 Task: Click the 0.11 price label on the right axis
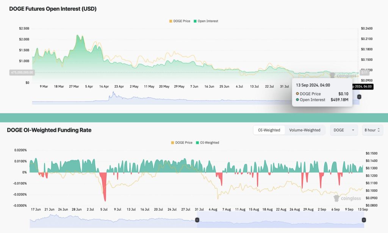click(x=364, y=72)
